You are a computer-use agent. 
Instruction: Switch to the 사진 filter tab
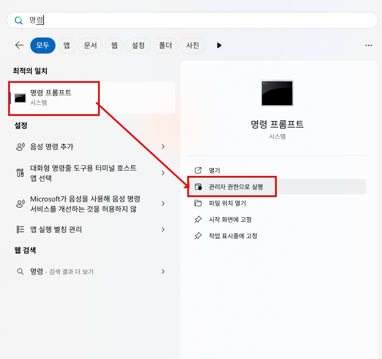point(193,45)
